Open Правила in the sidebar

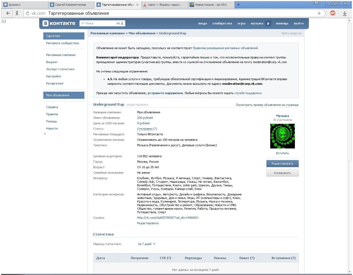point(52,114)
